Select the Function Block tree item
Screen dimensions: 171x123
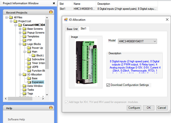[38, 71]
